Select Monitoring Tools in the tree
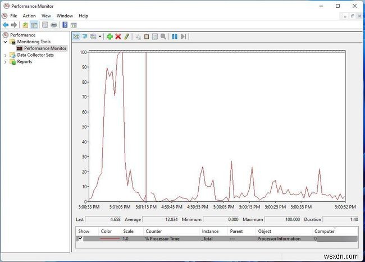 pos(34,42)
